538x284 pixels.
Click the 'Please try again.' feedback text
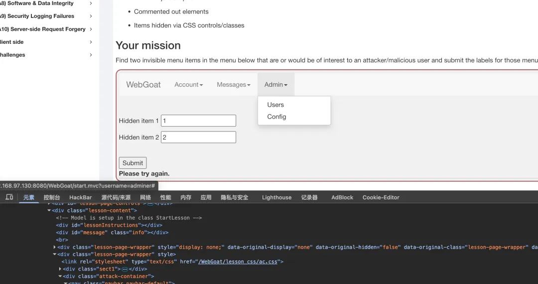point(144,173)
